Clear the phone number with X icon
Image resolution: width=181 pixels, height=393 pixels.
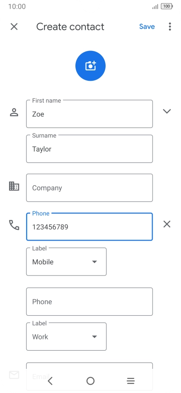167,224
